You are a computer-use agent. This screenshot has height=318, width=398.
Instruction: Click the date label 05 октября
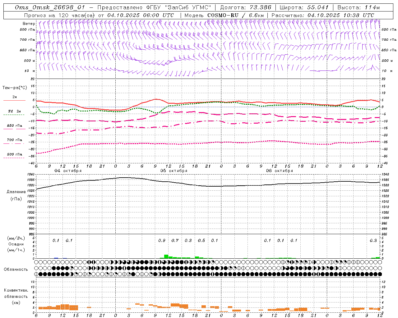click(174, 171)
